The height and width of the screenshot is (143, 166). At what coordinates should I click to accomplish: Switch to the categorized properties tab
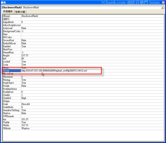click(20, 12)
